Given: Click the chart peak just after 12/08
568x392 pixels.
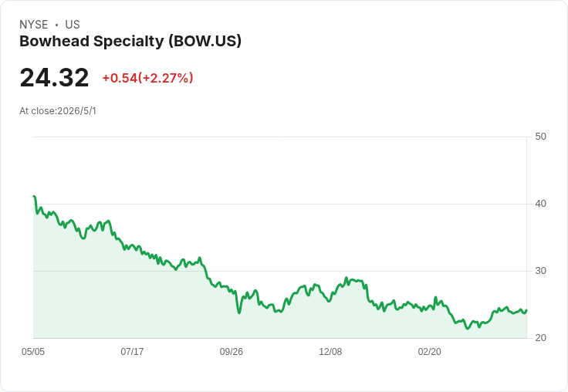Looking at the screenshot, I should [347, 278].
